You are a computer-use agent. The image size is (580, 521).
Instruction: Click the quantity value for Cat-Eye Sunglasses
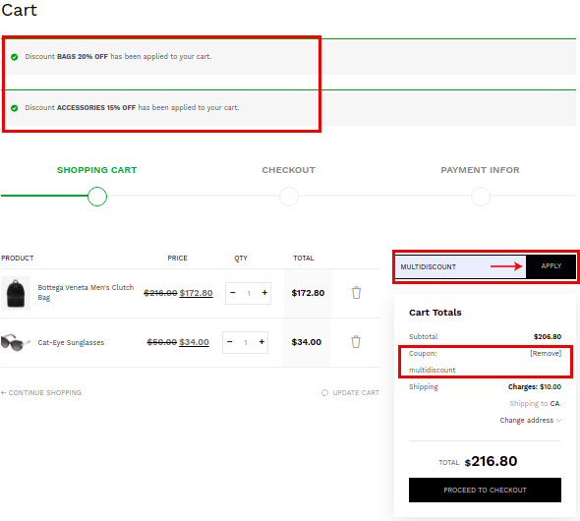[x=246, y=342]
